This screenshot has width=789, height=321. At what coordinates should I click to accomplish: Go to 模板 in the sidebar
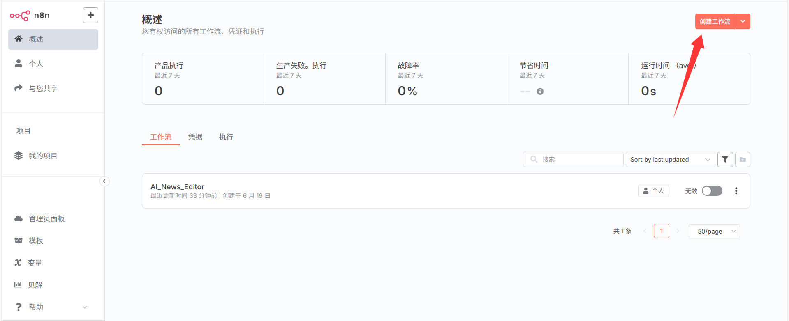tap(36, 241)
